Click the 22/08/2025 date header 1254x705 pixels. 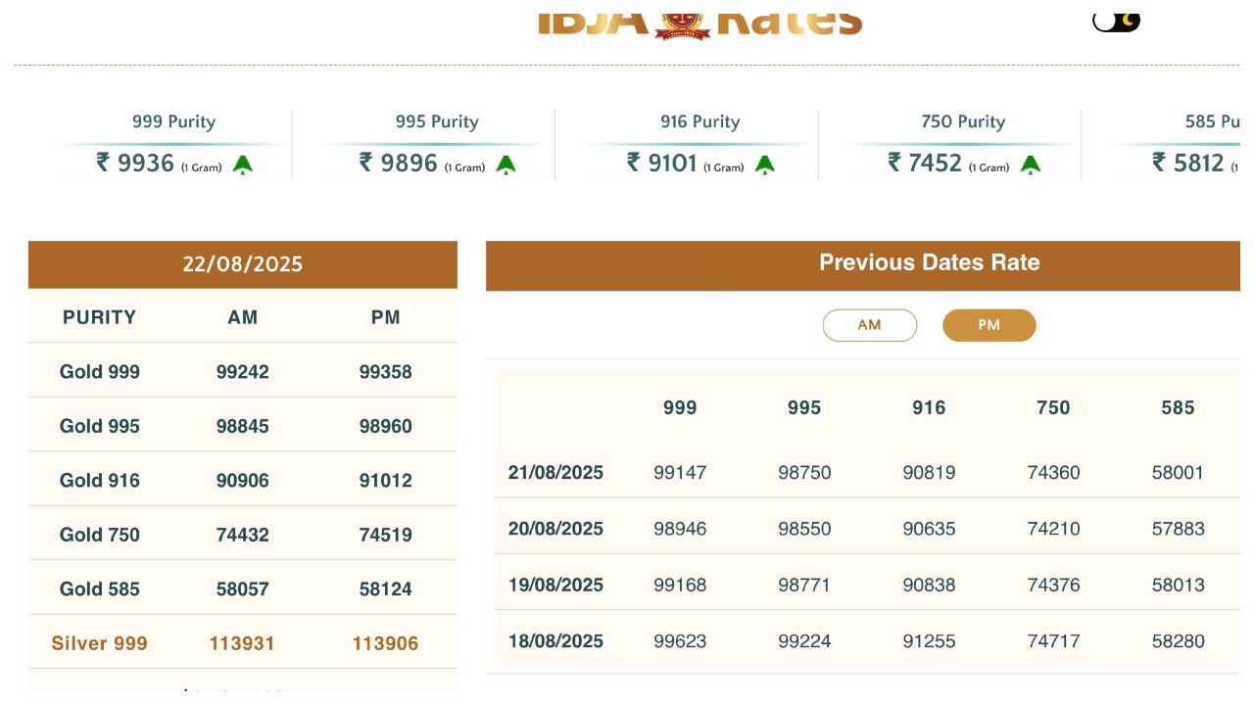click(243, 264)
